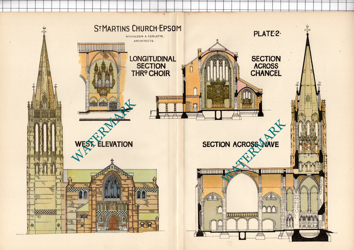Click the 'Section Across Nave' caption
354x250 pixels.
[241, 144]
